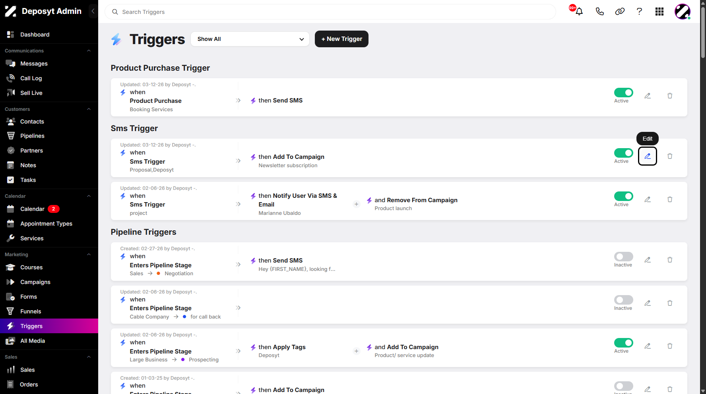Delete the Large Business Prospecting trigger
The image size is (706, 394).
(x=670, y=346)
